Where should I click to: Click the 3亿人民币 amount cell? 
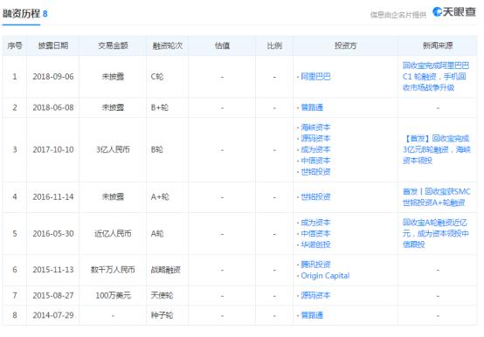point(113,149)
